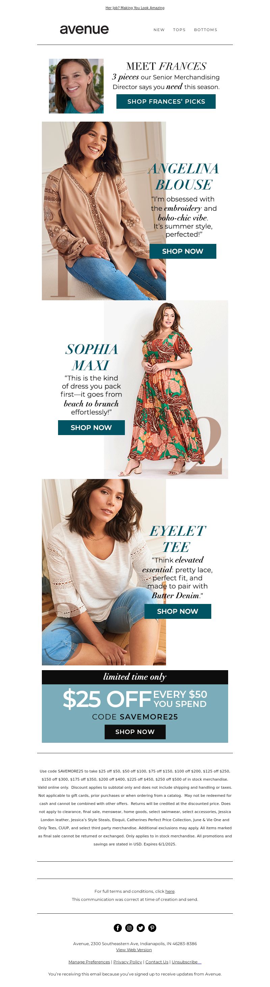Screen dimensions: 270x987
Task: Open the NEW menu item
Action: 159,30
